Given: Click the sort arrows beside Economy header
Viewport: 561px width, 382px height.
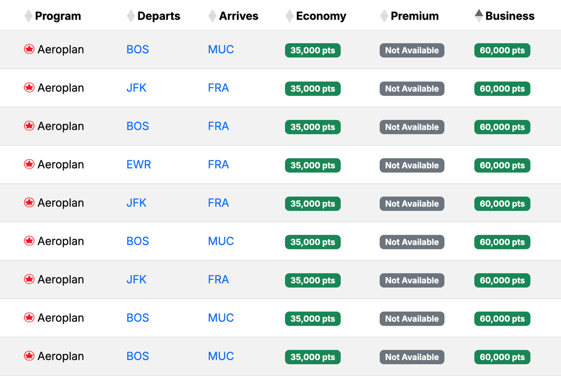Looking at the screenshot, I should pos(290,16).
